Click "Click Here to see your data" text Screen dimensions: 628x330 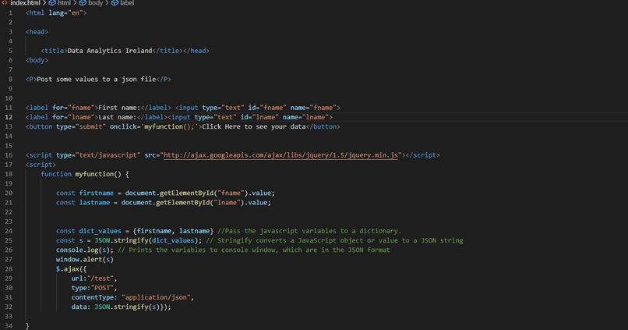[x=253, y=126]
